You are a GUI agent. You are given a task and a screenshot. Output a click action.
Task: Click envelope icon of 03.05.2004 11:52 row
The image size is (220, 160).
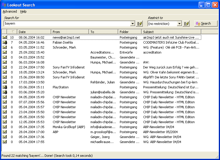coord(5,47)
